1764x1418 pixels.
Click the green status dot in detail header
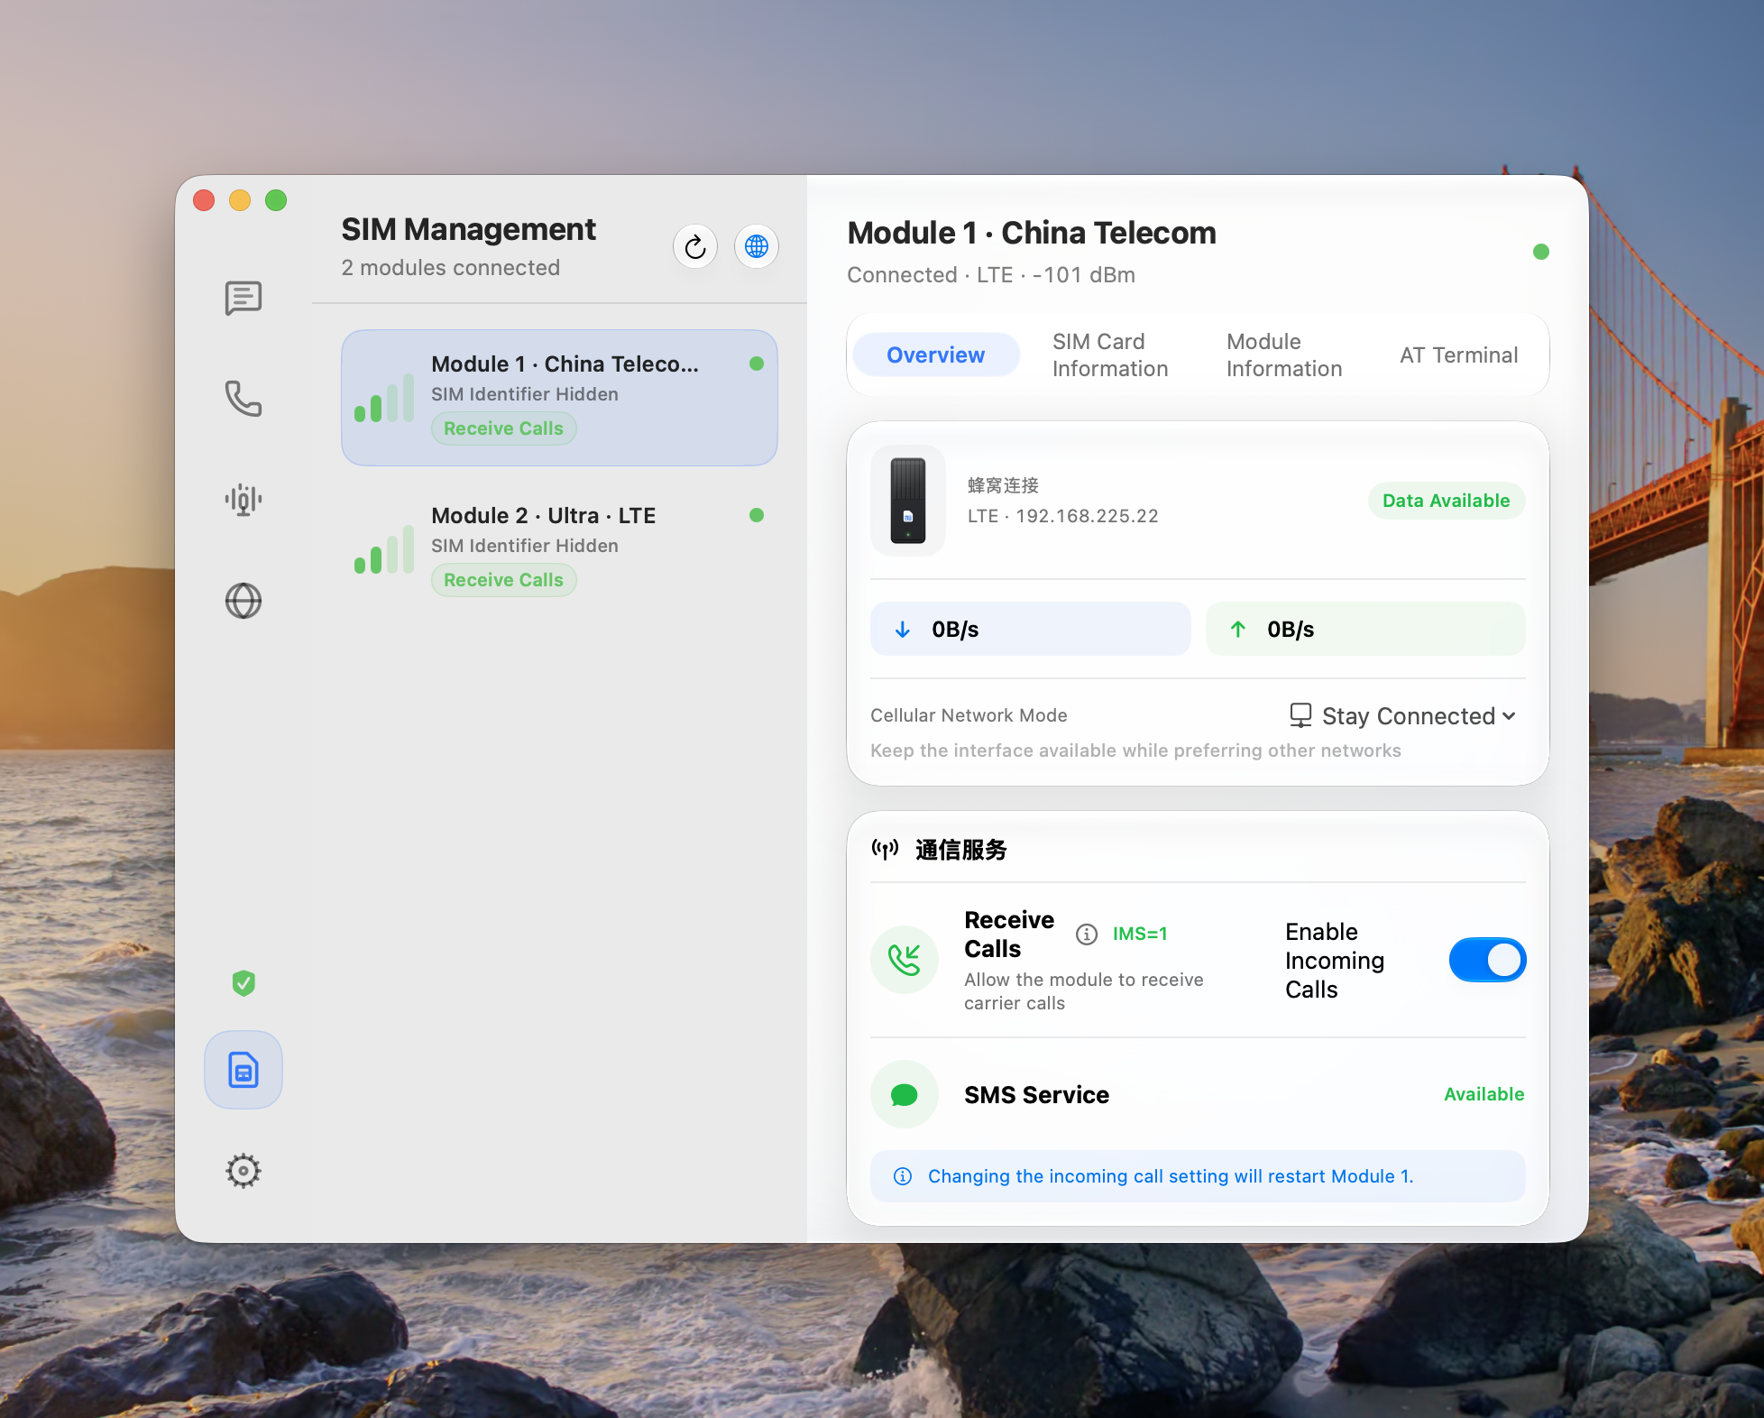tap(1541, 252)
